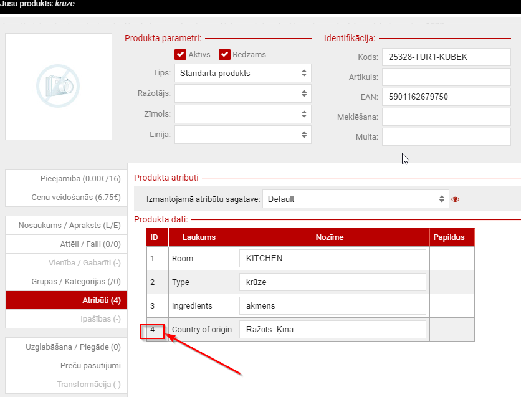Image resolution: width=521 pixels, height=397 pixels.
Task: Click the Kods input field
Action: (446, 57)
